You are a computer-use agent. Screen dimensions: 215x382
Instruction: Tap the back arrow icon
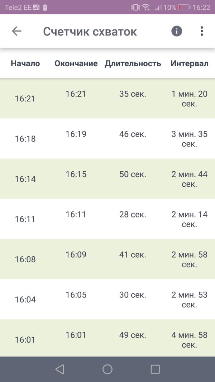point(16,31)
